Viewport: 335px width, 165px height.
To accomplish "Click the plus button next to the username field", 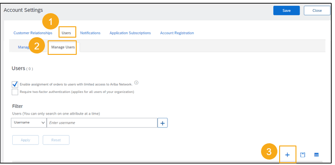I will (x=163, y=123).
